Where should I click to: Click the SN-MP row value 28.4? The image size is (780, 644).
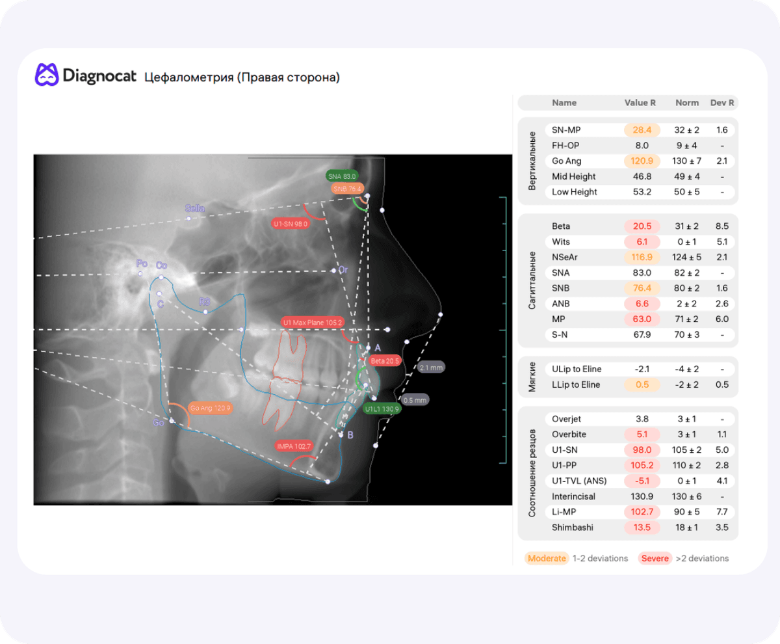tap(642, 129)
